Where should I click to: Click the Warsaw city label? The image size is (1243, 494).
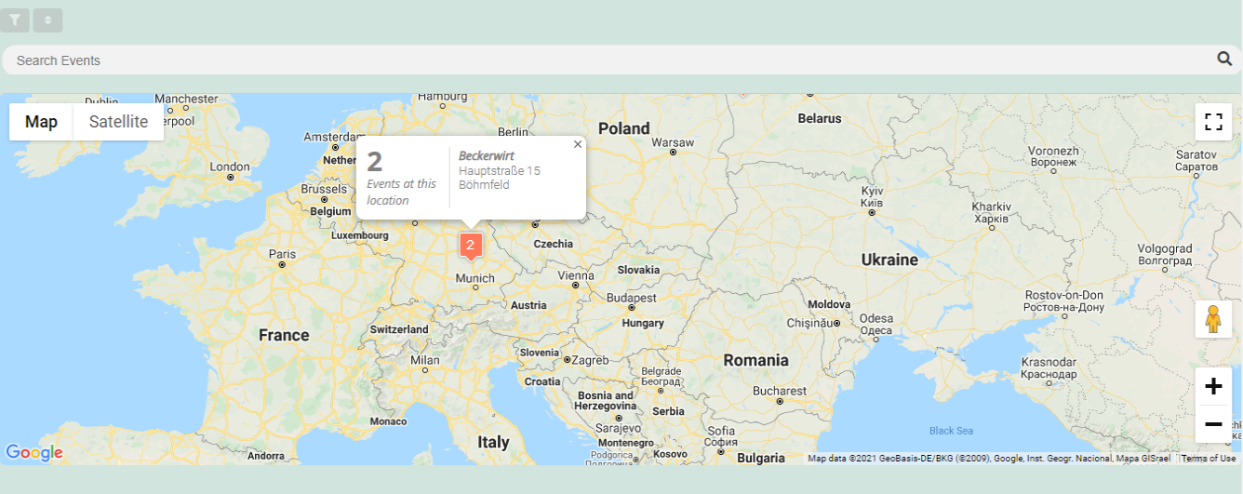tap(673, 142)
